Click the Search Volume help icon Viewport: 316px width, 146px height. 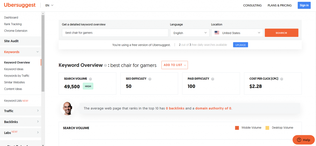click(x=90, y=79)
